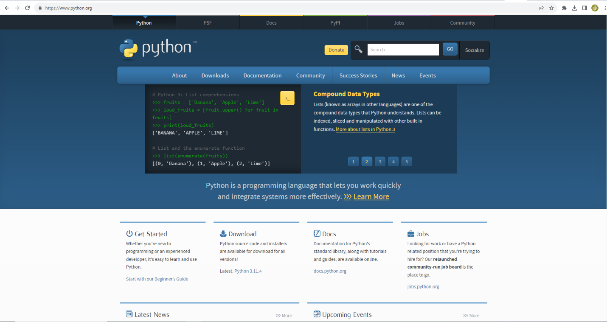Screen dimensions: 607x322
Task: Launch the interactive shell yellow terminal icon
Action: (x=287, y=98)
